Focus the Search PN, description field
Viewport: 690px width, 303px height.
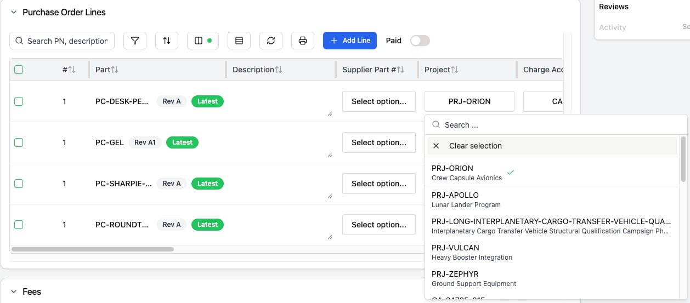point(62,41)
